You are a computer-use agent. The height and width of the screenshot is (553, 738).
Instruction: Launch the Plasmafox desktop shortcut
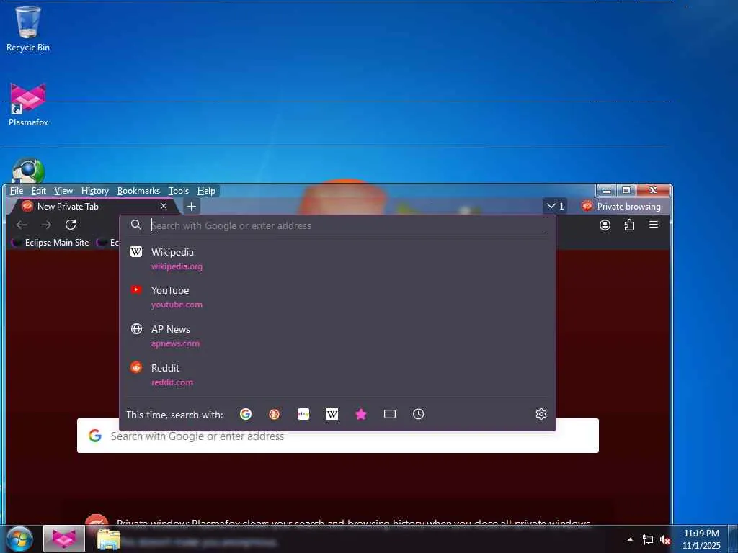(x=28, y=104)
